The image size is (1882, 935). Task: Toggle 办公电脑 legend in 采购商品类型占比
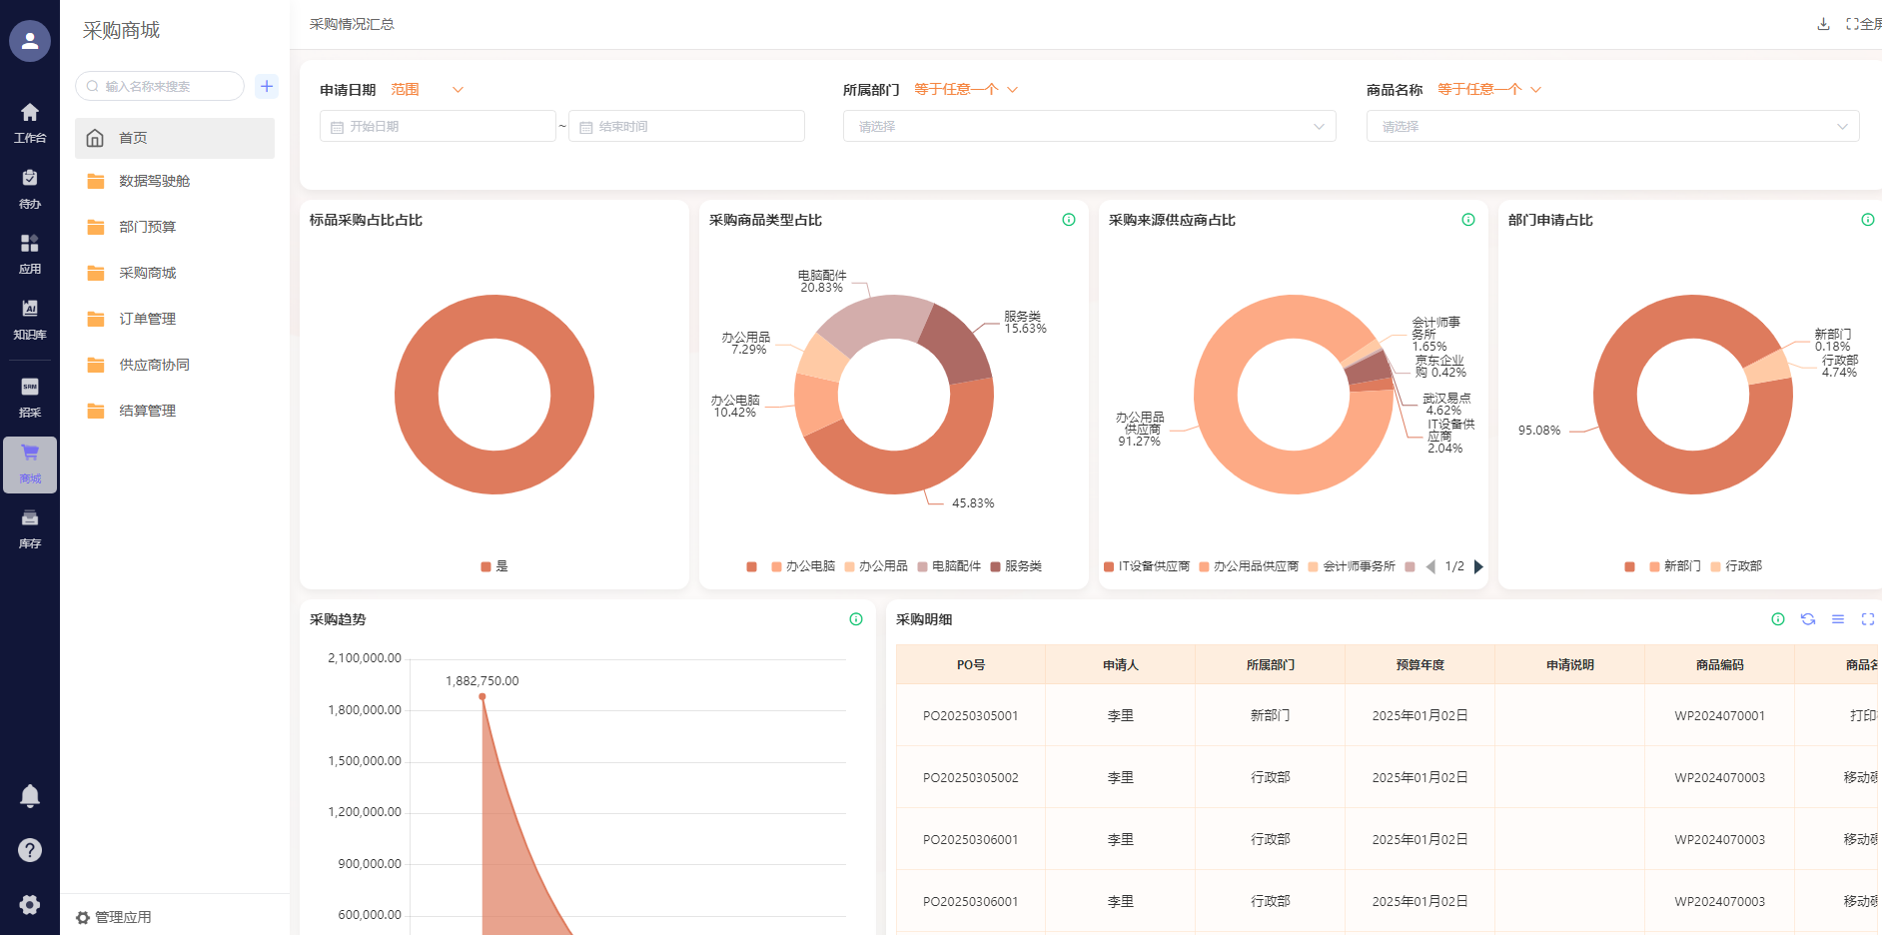click(802, 566)
